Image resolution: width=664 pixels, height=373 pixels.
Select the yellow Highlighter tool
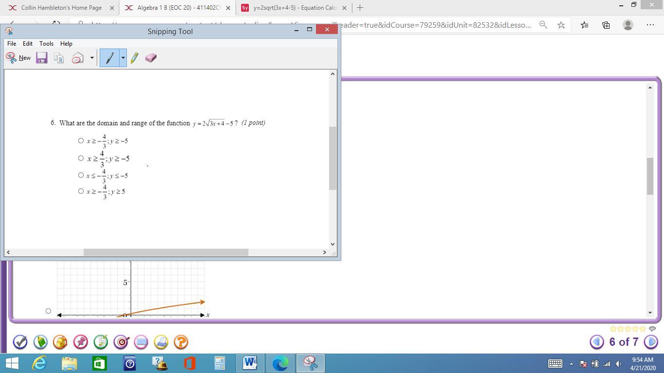[x=135, y=58]
